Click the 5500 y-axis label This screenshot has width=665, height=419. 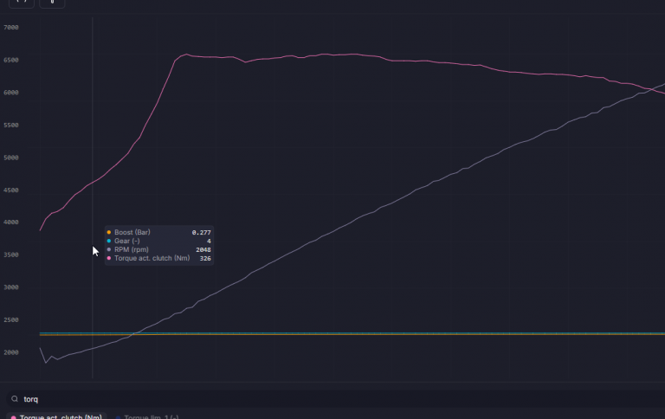point(11,126)
